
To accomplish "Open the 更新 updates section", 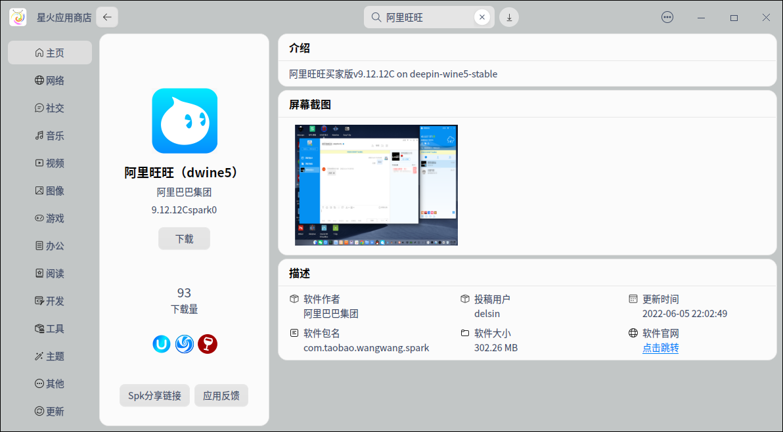I will tap(50, 412).
